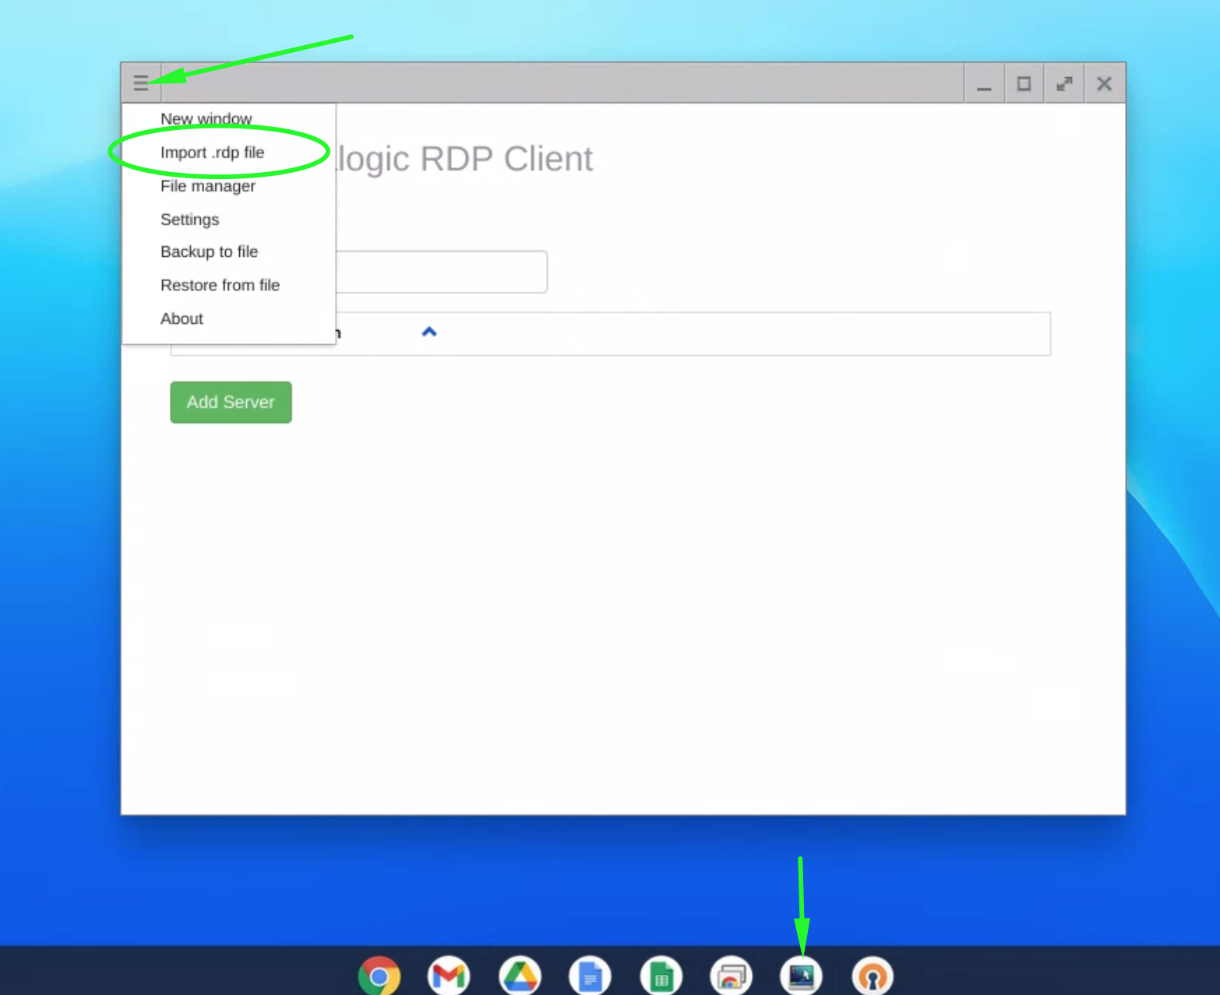Open Gmail from the shelf

(x=449, y=976)
